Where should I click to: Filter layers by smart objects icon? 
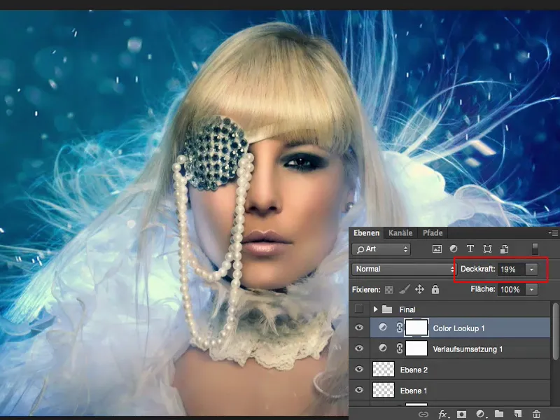(504, 249)
